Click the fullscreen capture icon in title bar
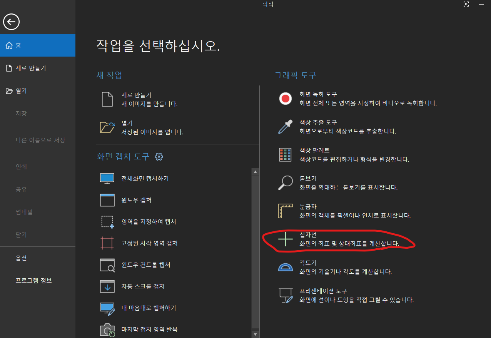The image size is (491, 338). (x=466, y=4)
